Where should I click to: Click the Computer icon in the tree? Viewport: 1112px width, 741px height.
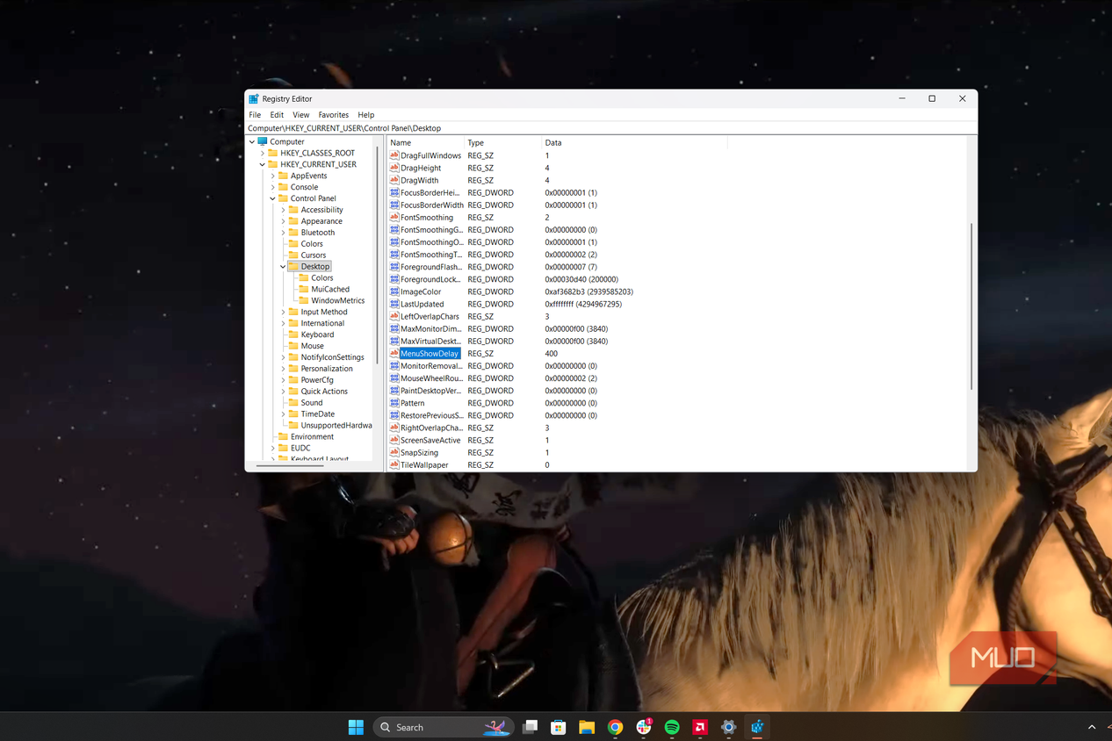[263, 141]
